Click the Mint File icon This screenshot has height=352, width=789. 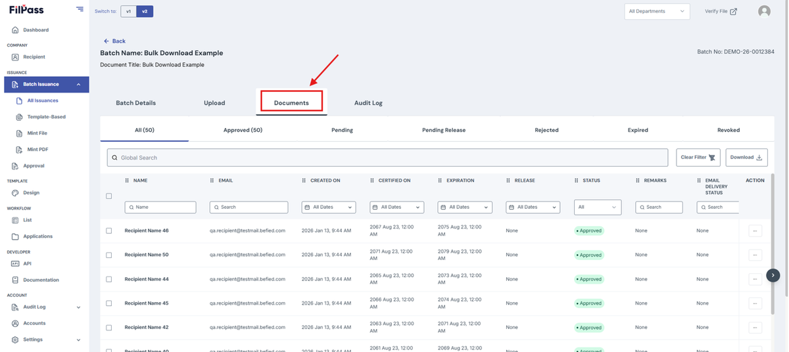[x=20, y=133]
